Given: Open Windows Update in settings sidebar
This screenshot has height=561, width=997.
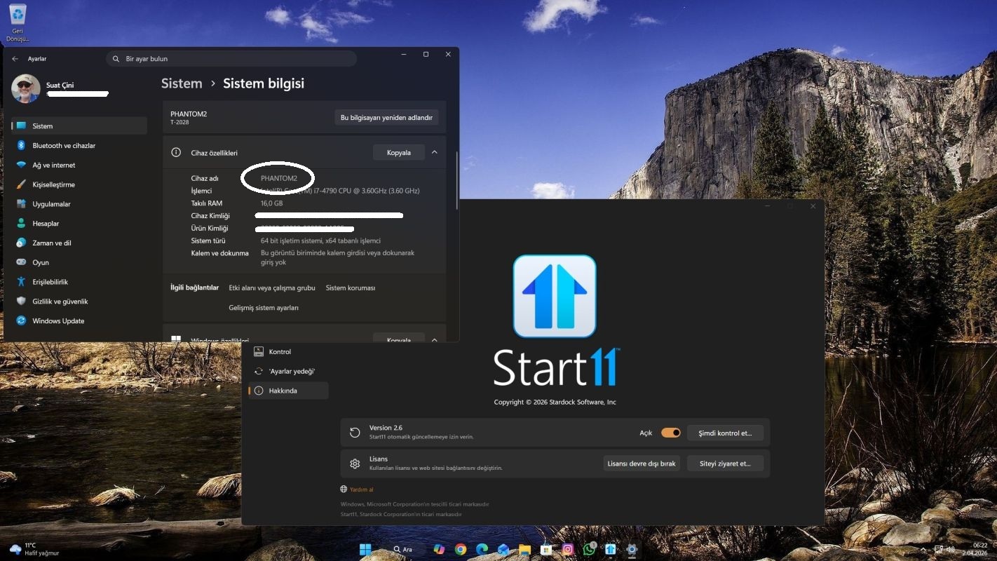Looking at the screenshot, I should tap(57, 320).
